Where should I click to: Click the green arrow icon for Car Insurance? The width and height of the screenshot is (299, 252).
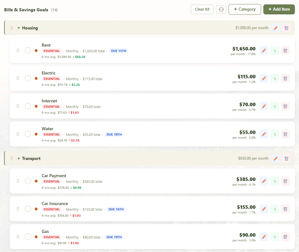275,209
